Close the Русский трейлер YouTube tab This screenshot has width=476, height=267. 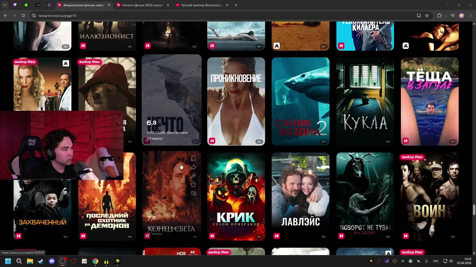point(227,5)
